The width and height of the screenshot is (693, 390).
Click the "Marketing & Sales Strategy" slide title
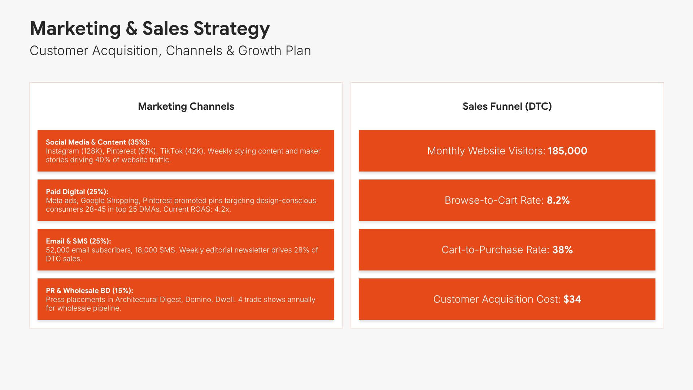[x=150, y=29]
